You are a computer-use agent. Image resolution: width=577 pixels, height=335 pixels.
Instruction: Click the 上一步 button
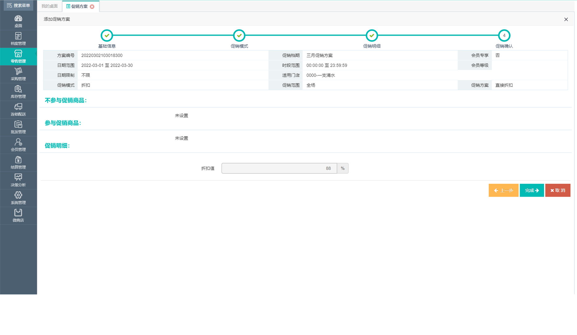click(x=503, y=190)
